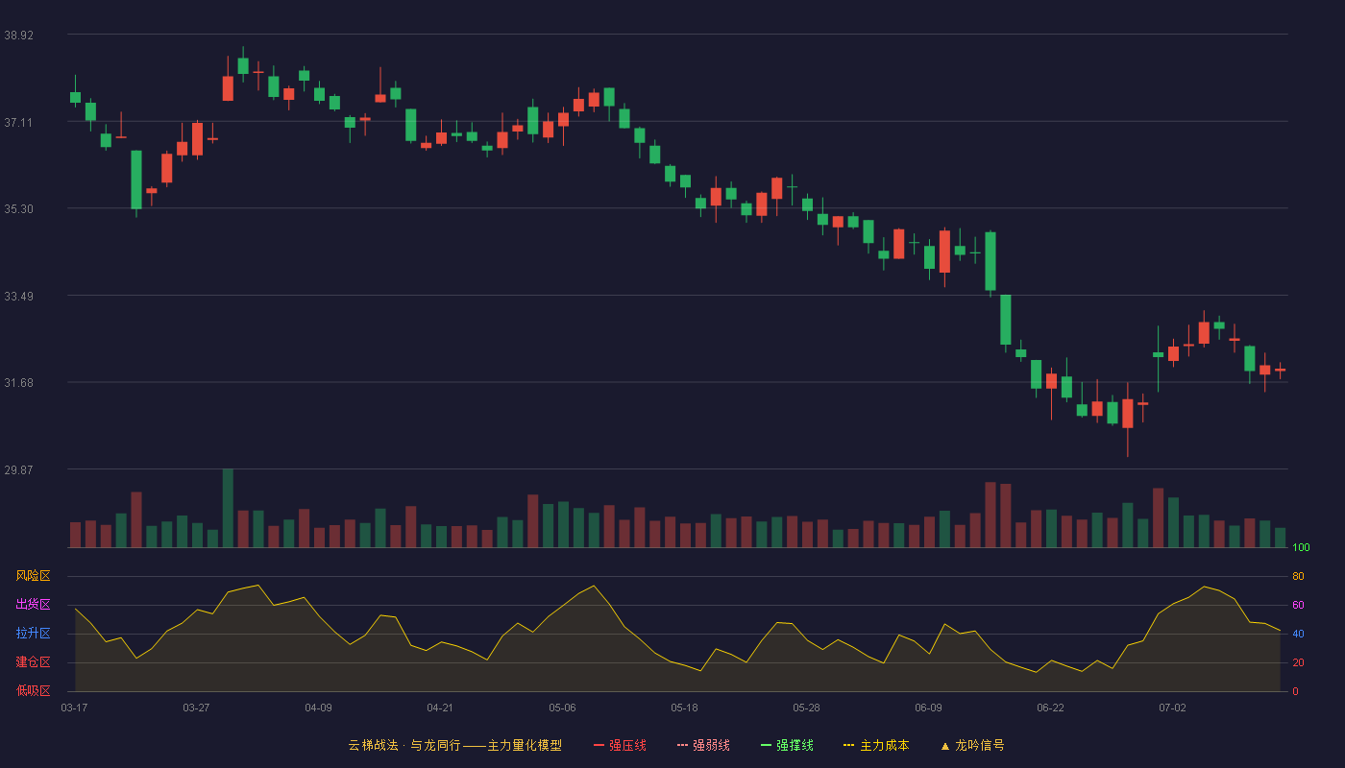Select the 低吸区 zone label
Screen dimensions: 1345x768
[x=33, y=690]
